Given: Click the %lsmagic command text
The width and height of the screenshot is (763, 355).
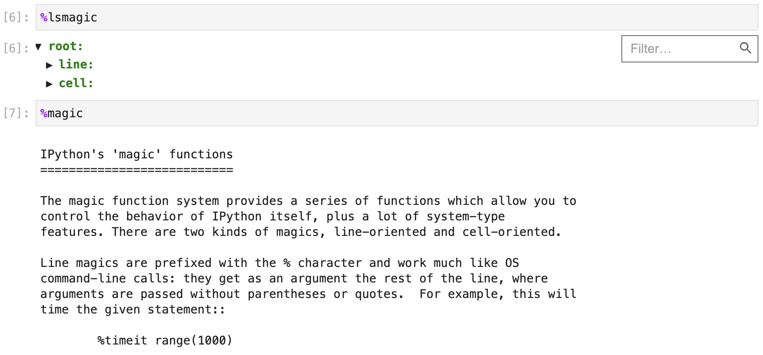Looking at the screenshot, I should tap(69, 17).
